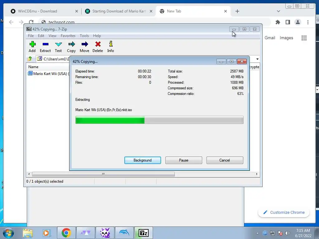Expand the 7-Zip address path dropdown
Image resolution: width=319 pixels, height=239 pixels.
(257, 59)
